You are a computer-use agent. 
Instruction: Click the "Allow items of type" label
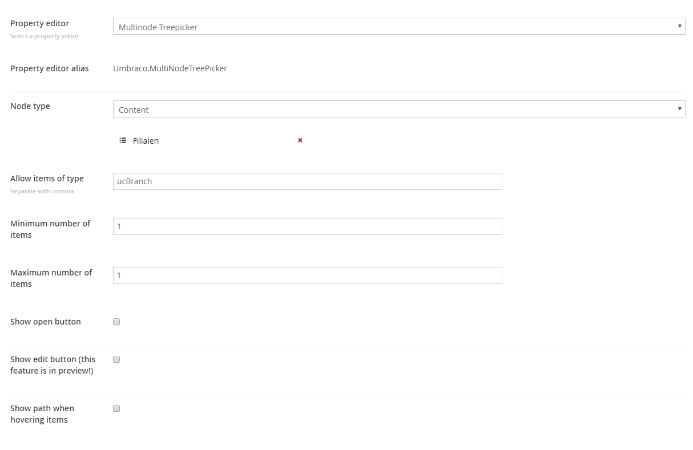[x=47, y=179]
